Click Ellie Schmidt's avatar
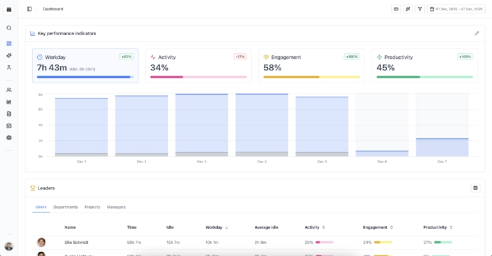Viewport: 492px width, 256px height. pyautogui.click(x=42, y=242)
